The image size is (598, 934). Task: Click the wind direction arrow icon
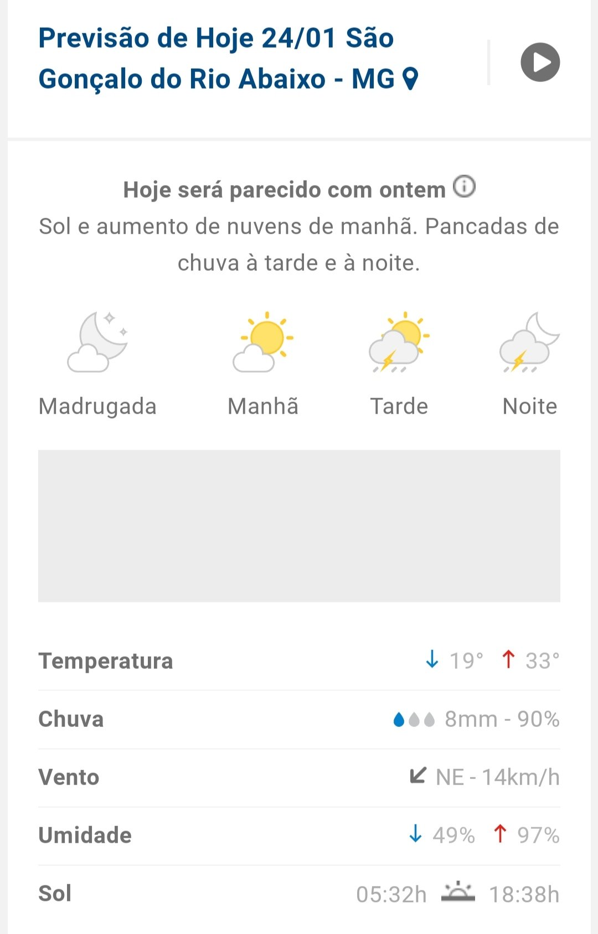coord(418,776)
